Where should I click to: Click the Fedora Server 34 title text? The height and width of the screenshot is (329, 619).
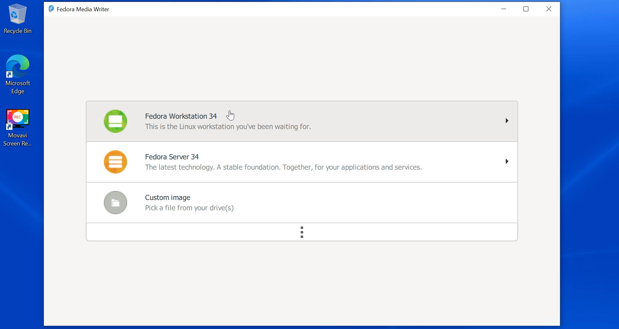[x=172, y=157]
